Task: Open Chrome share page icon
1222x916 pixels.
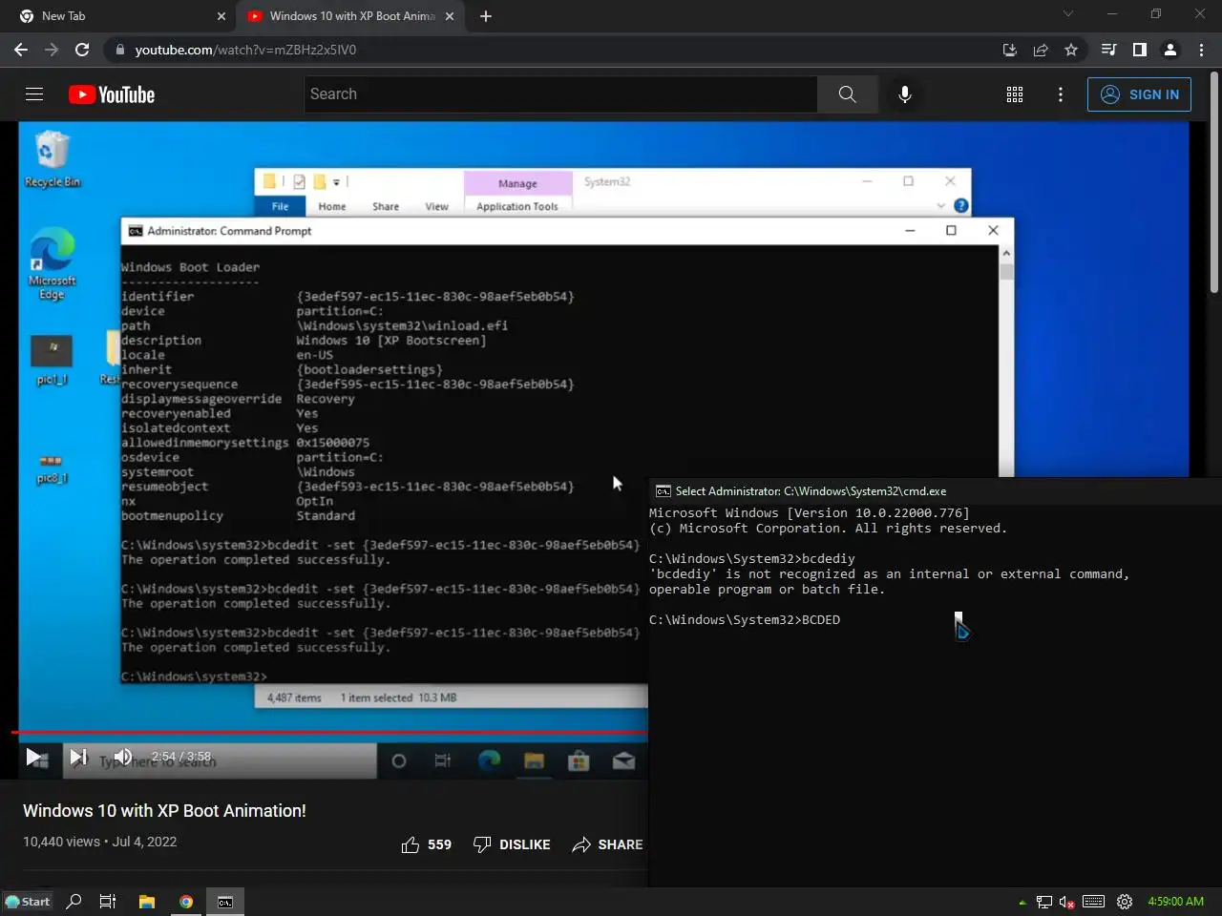Action: click(1041, 50)
